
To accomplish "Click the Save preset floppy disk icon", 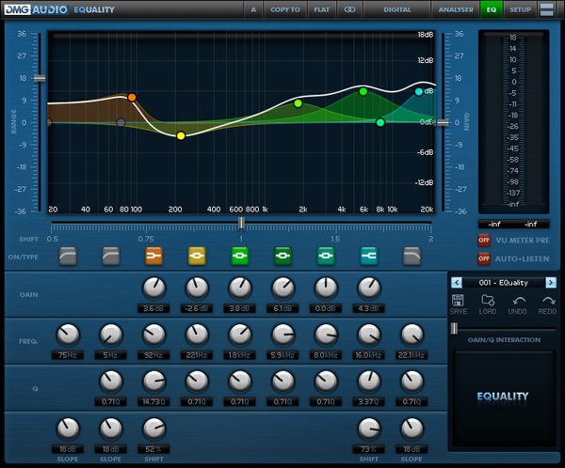I will tap(458, 302).
